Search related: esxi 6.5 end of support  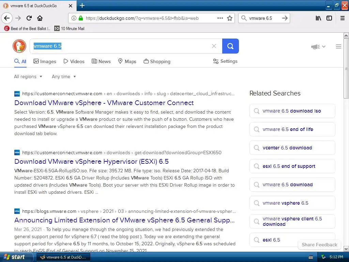click(292, 166)
